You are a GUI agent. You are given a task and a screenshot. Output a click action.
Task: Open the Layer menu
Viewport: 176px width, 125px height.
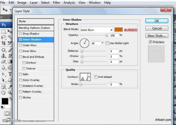pos(34,3)
